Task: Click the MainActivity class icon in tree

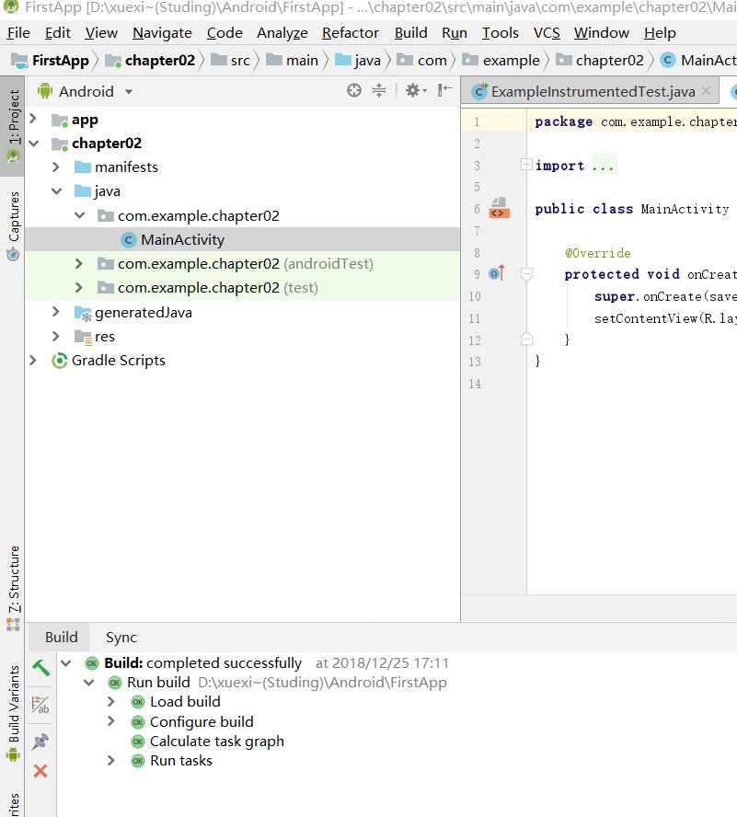Action: tap(128, 240)
